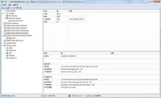Click the Eassos Technology Co., Ltd. cell
Image resolution: width=161 pixels, height=98 pixels.
[x=71, y=72]
